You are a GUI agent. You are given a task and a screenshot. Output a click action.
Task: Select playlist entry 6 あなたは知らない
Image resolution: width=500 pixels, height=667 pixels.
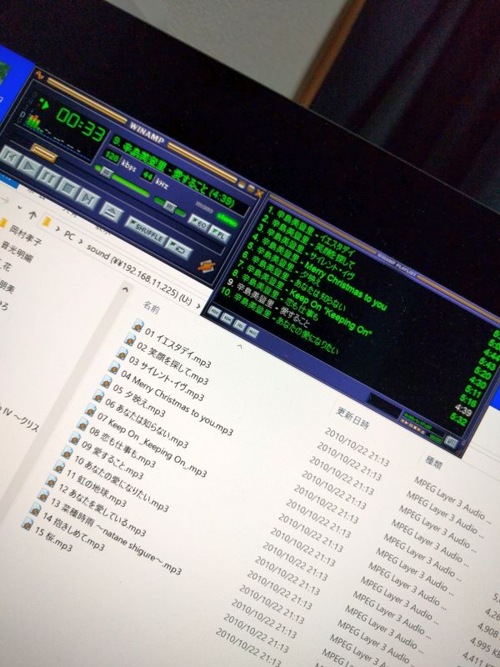(293, 281)
